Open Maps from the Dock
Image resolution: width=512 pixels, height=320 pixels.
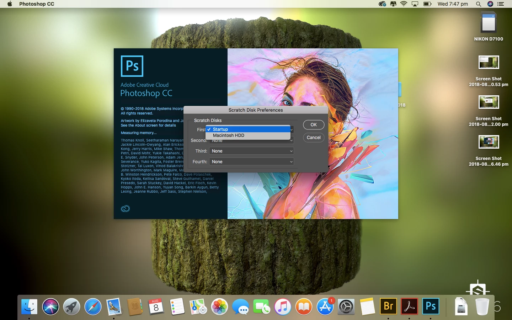(198, 306)
